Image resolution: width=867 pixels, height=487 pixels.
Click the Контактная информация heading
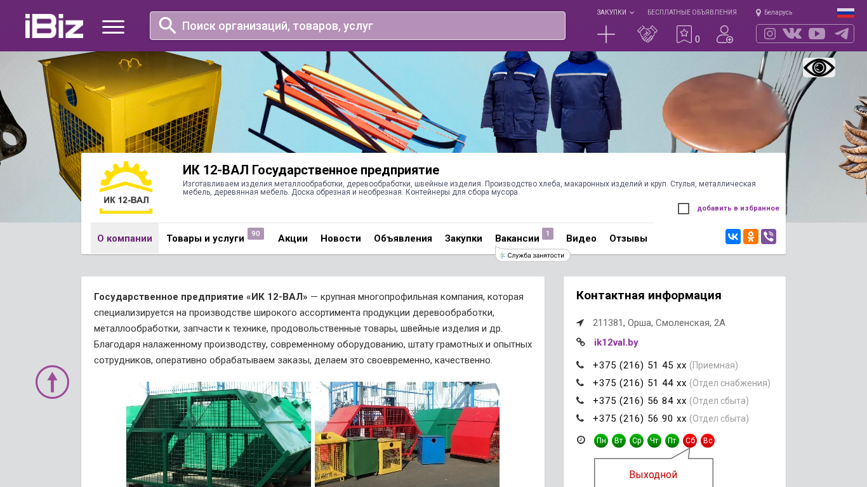[x=649, y=295]
